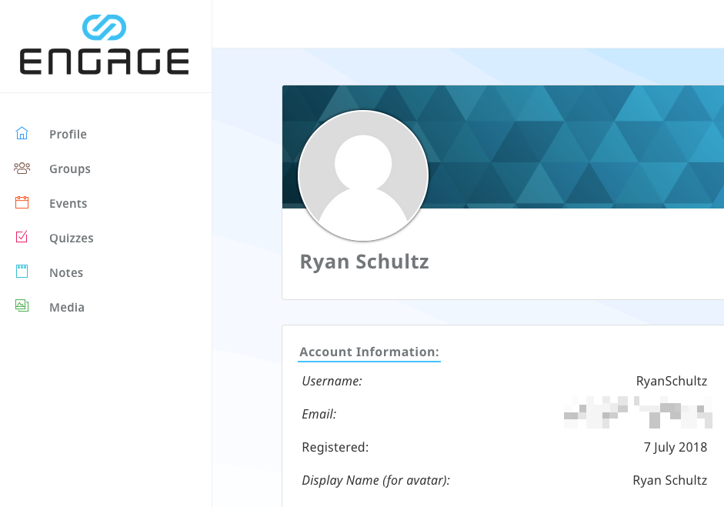This screenshot has width=724, height=507.
Task: Click the Quizzes checkmark icon
Action: coord(22,238)
